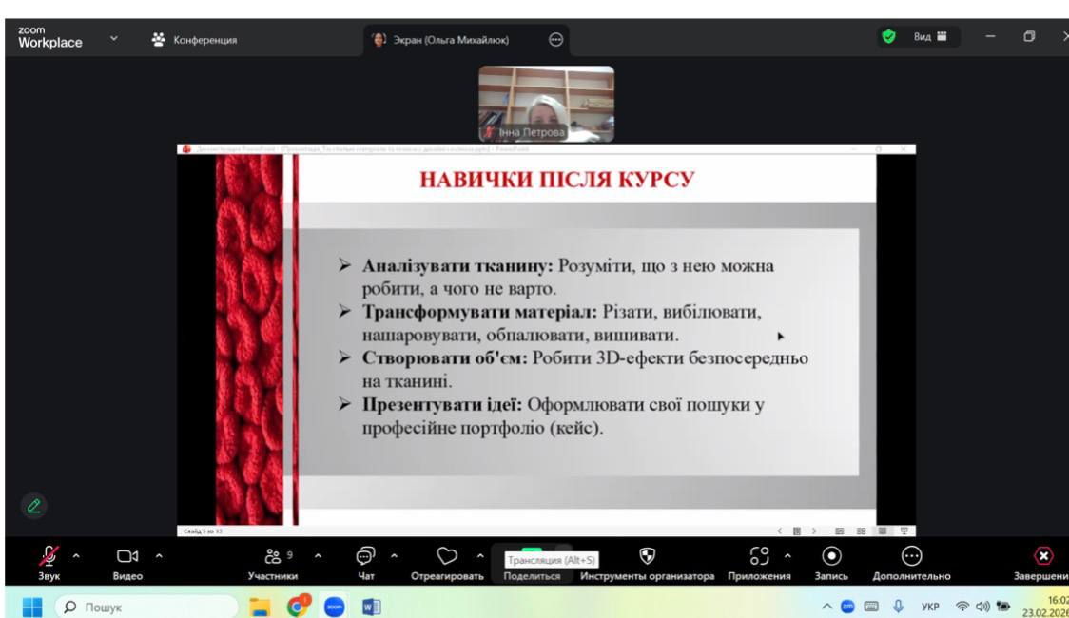Click the Інна Петрова video thumbnail
This screenshot has height=618, width=1069.
[x=546, y=104]
